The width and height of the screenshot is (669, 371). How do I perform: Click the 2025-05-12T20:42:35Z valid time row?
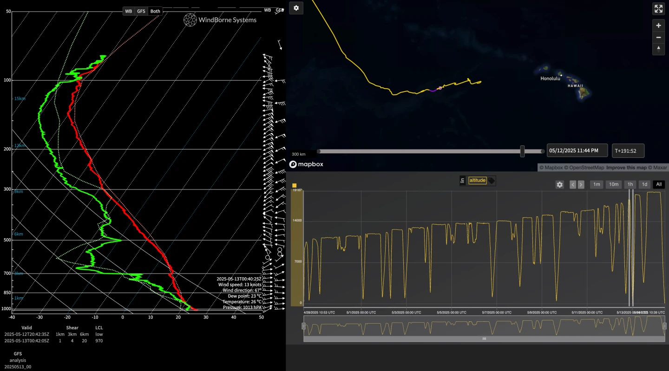[26, 334]
